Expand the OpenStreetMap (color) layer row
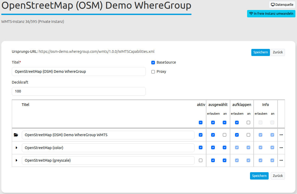The width and height of the screenshot is (297, 194). coord(17,148)
